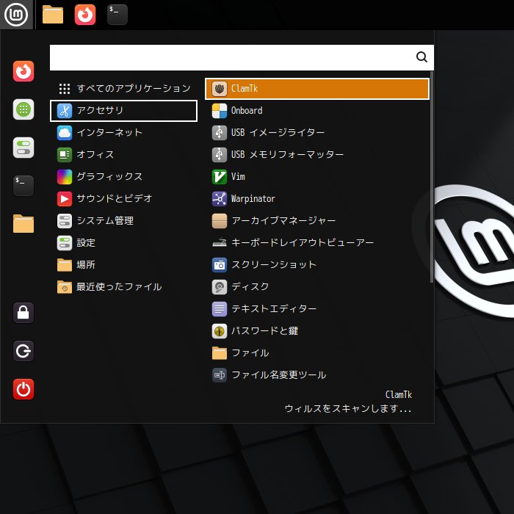Open the システム管理 category
Image resolution: width=514 pixels, height=514 pixels.
click(123, 221)
